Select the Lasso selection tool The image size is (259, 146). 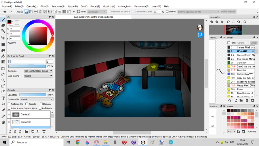(x=3, y=74)
